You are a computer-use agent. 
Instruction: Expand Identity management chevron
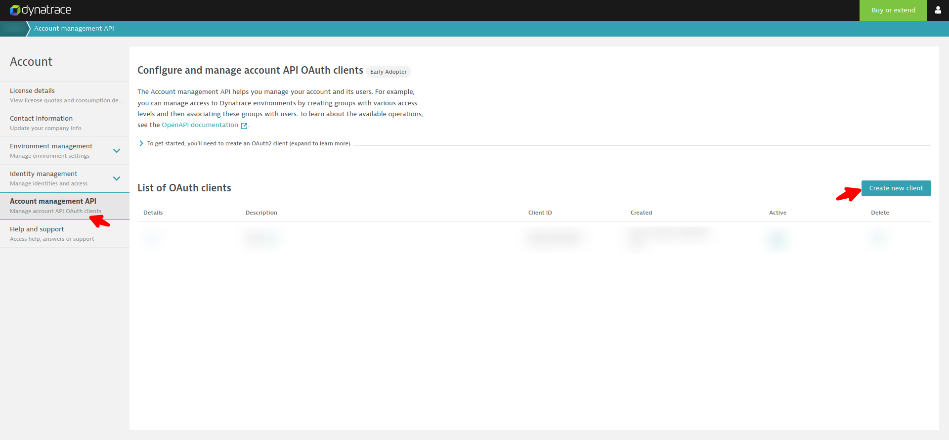pos(117,178)
